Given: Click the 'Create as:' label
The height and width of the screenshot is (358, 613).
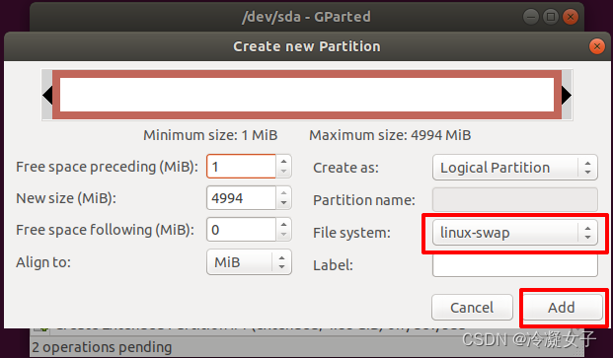Looking at the screenshot, I should click(345, 168).
